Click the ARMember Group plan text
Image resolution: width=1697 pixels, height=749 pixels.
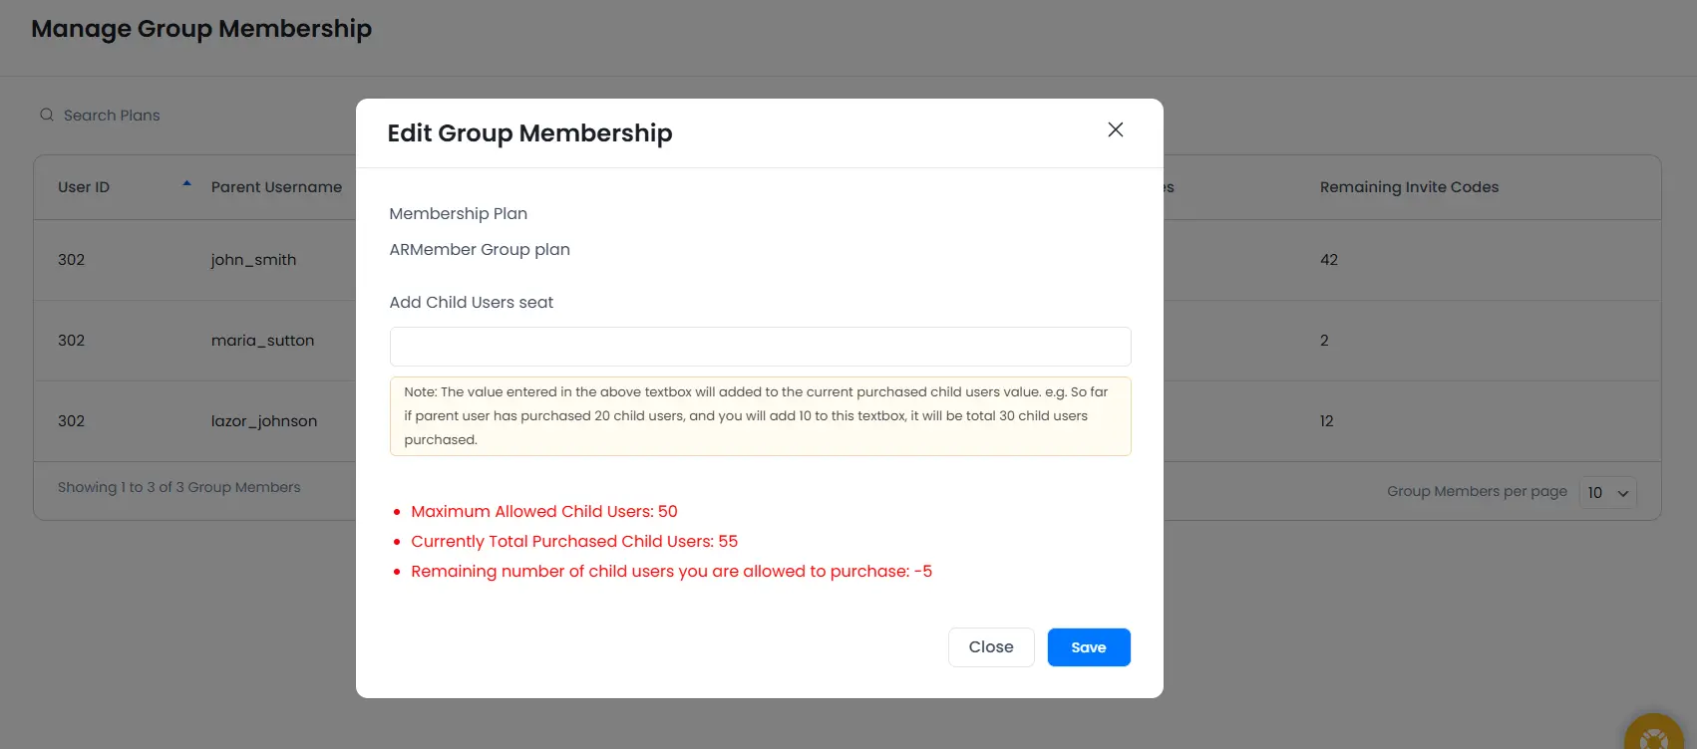(480, 250)
